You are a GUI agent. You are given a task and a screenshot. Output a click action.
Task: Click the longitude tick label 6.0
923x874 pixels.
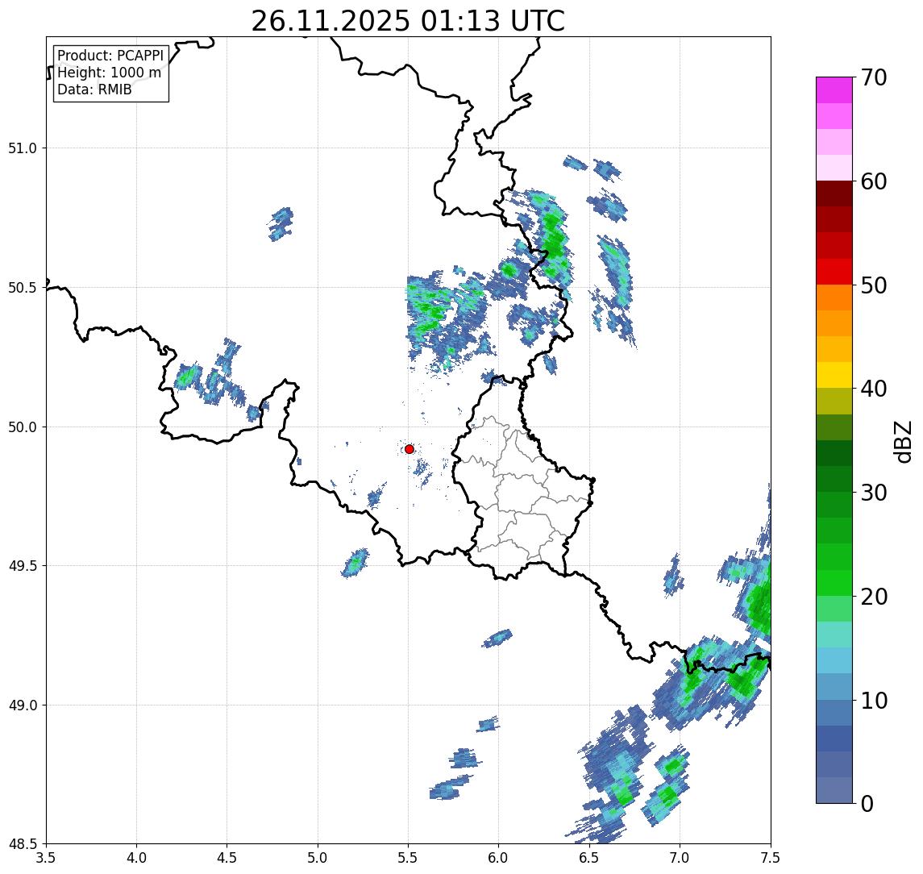pos(499,858)
